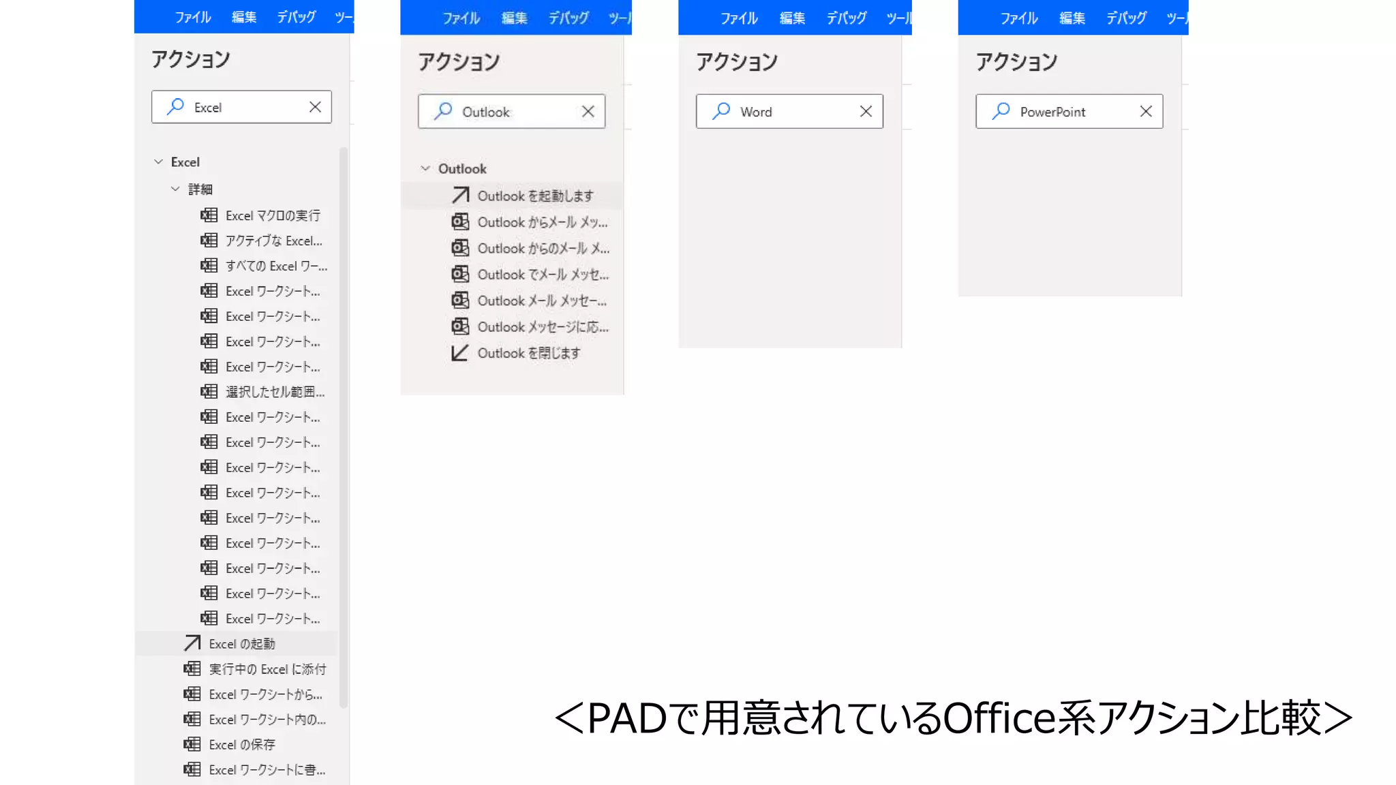Collapse the Excel group chevron

tap(158, 162)
